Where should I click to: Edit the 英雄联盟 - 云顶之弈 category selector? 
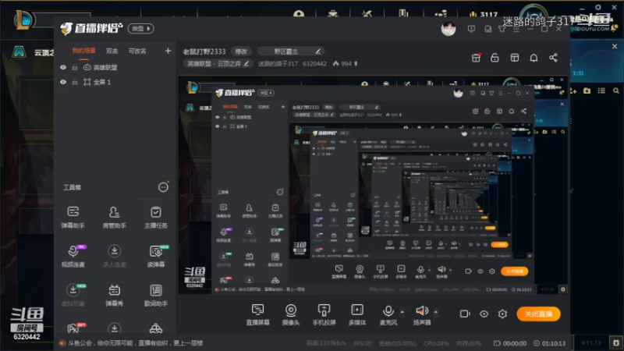pyautogui.click(x=218, y=64)
